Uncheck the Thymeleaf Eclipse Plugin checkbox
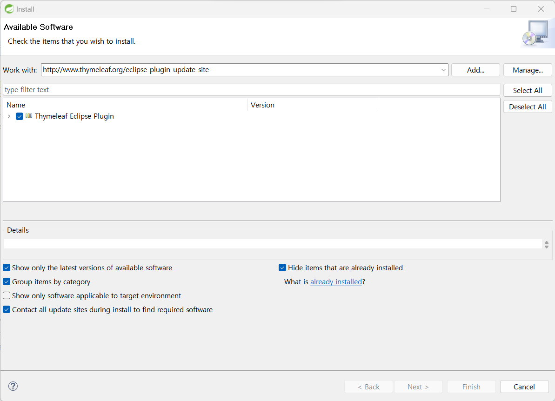Image resolution: width=555 pixels, height=401 pixels. point(20,116)
